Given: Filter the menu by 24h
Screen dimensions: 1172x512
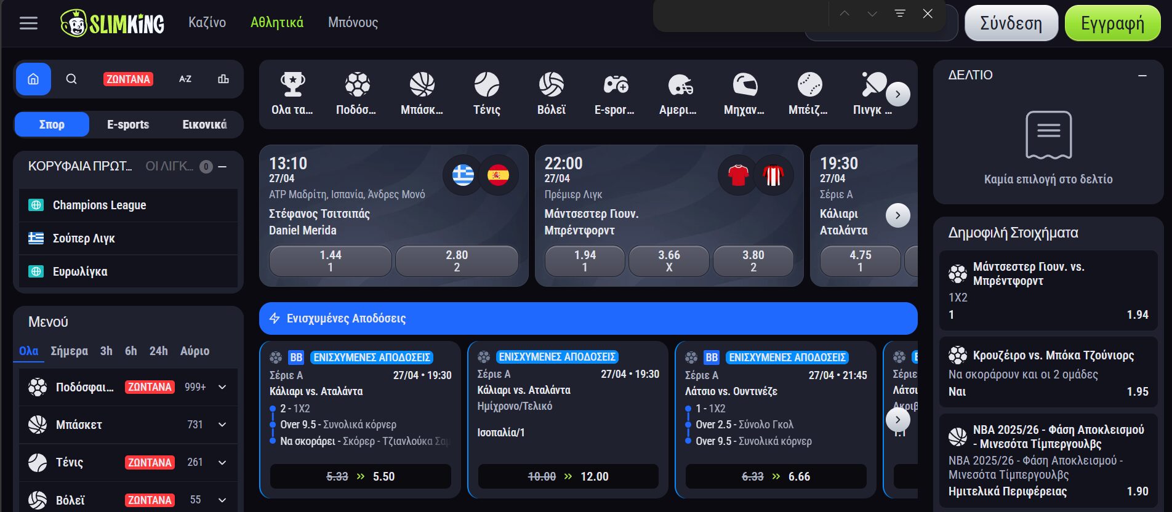Looking at the screenshot, I should [x=158, y=351].
